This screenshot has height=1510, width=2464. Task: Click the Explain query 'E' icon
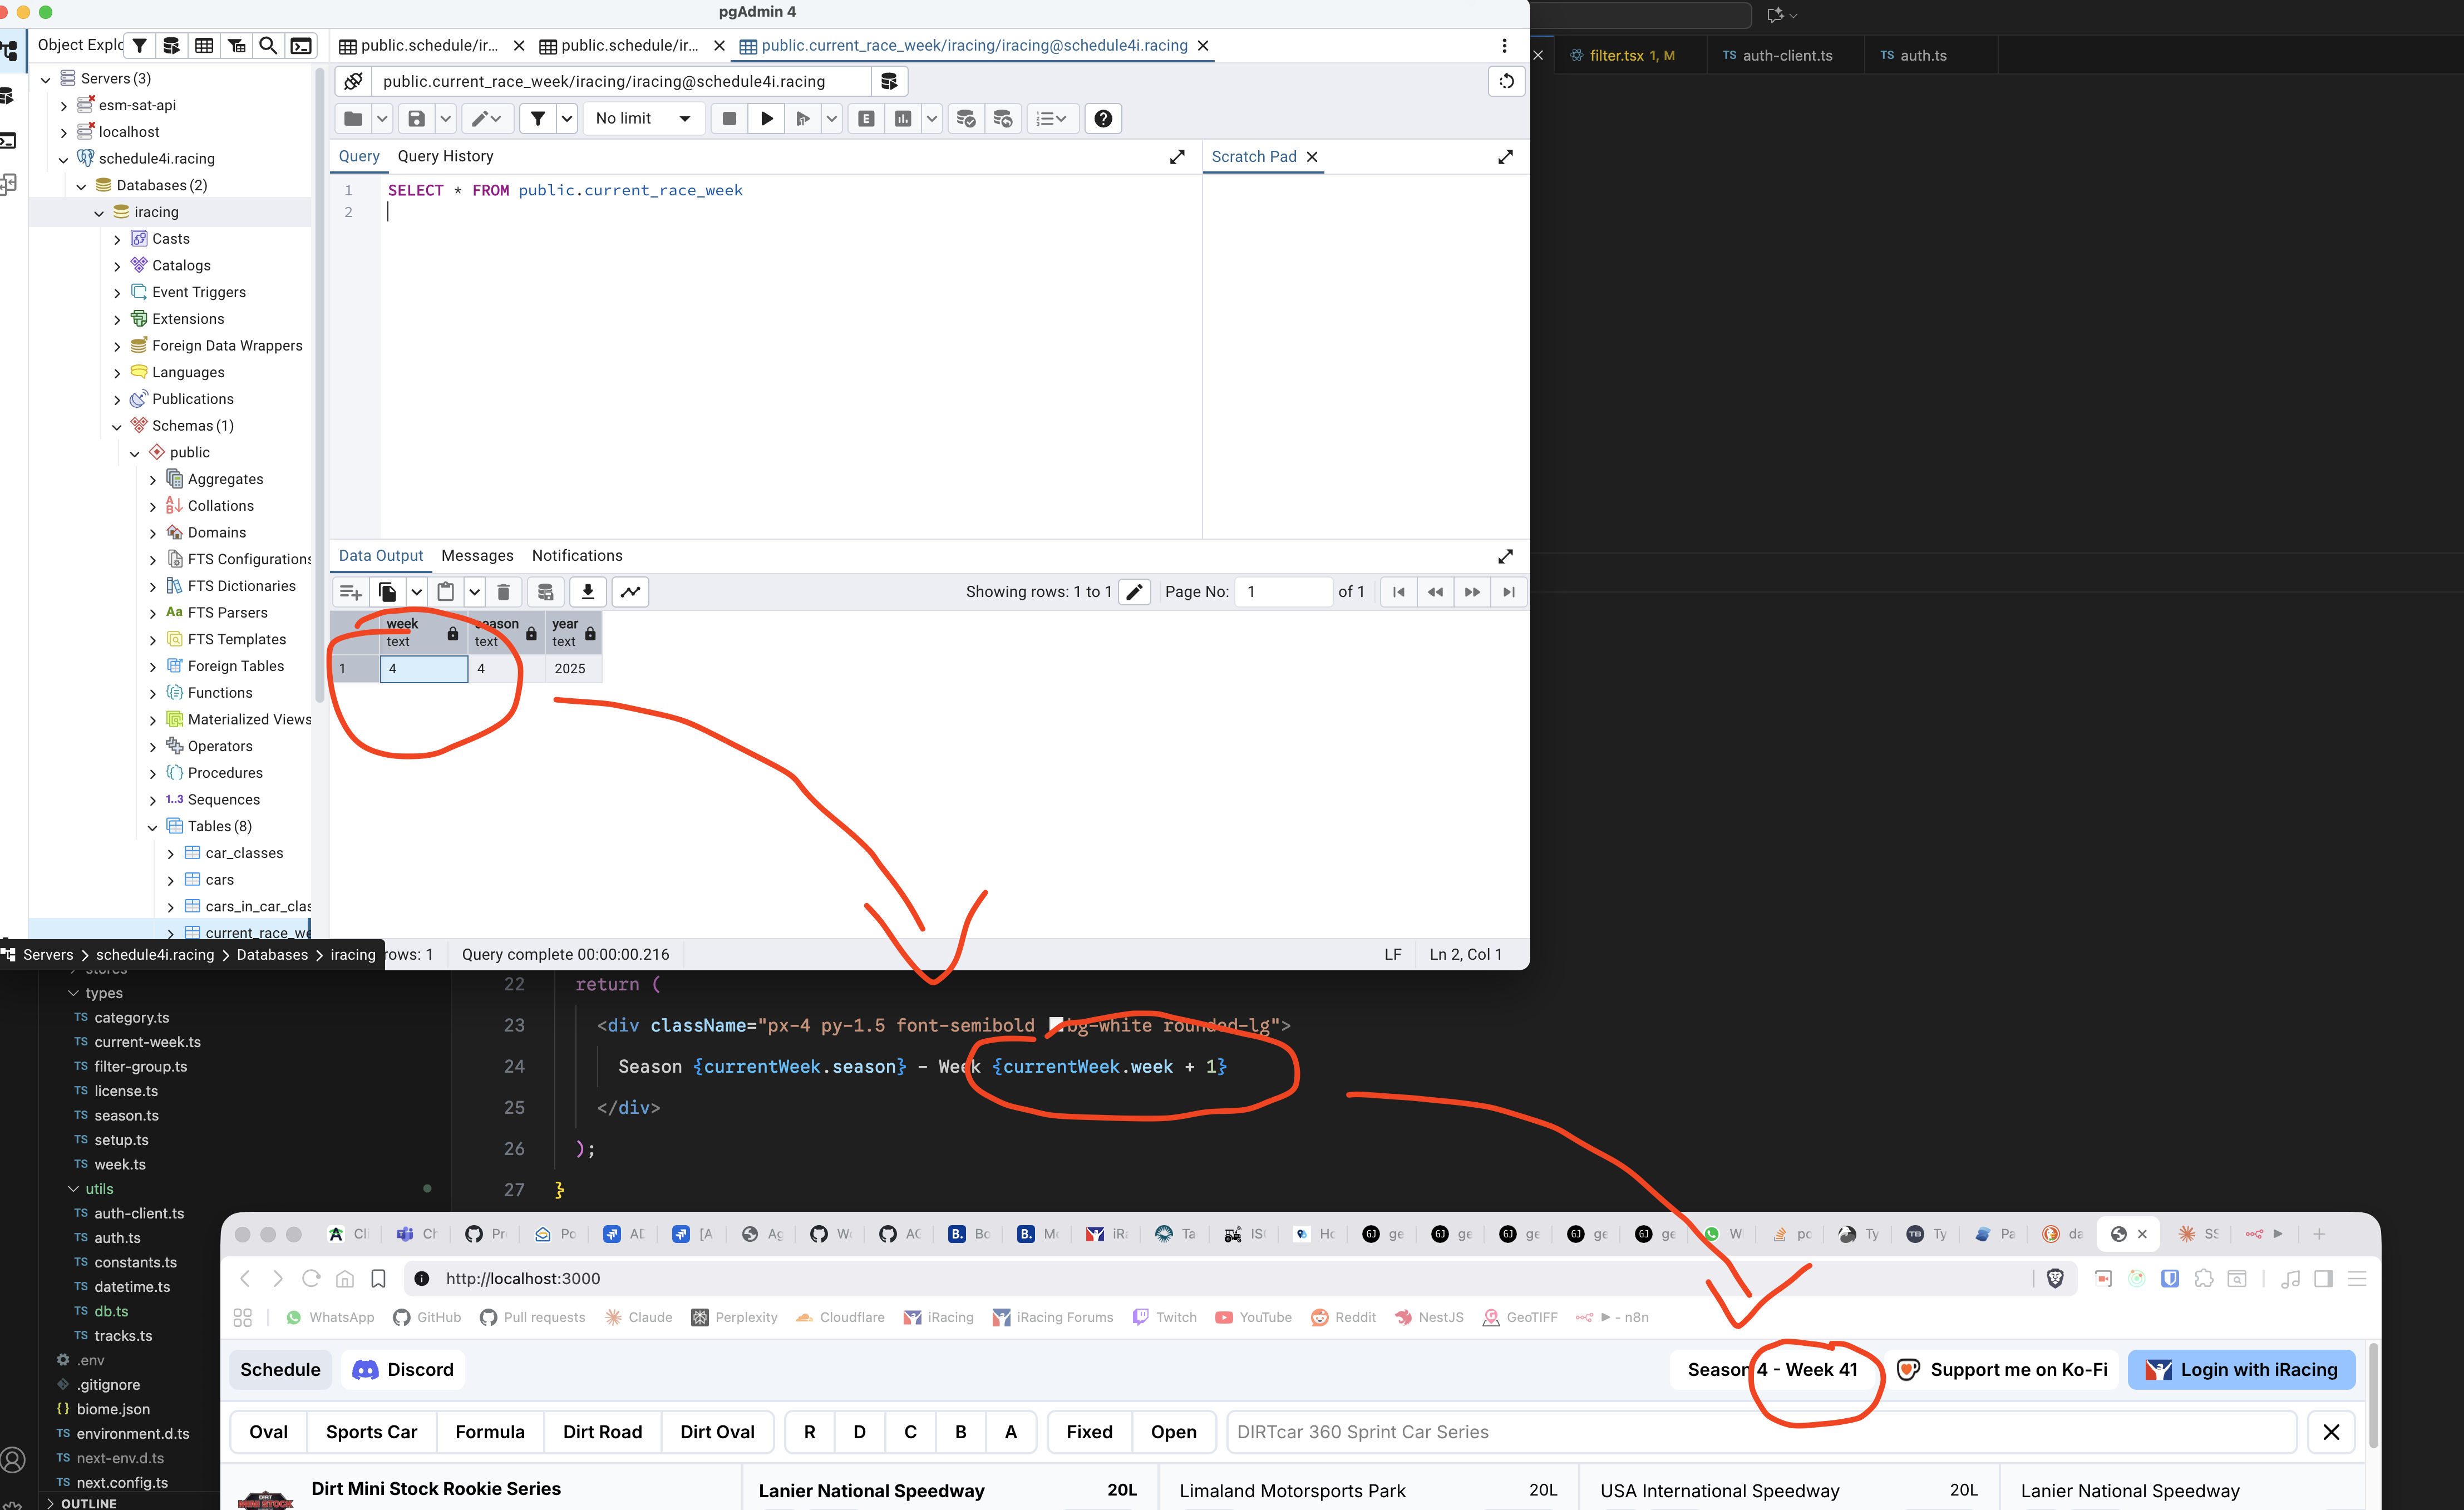coord(866,119)
